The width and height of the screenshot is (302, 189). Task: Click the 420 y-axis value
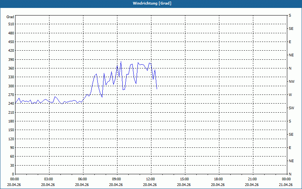point(11,51)
